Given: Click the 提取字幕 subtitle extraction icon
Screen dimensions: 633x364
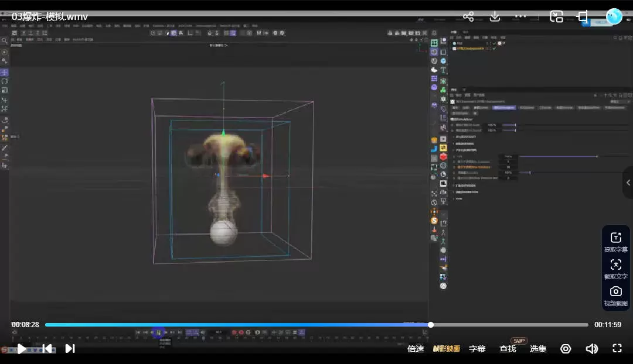Looking at the screenshot, I should coord(616,238).
